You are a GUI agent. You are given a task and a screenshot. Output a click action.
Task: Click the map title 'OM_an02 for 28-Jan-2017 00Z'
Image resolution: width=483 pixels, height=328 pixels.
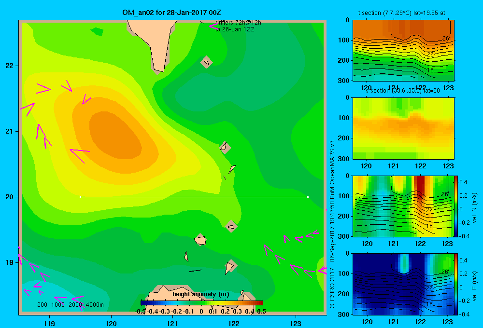click(171, 13)
